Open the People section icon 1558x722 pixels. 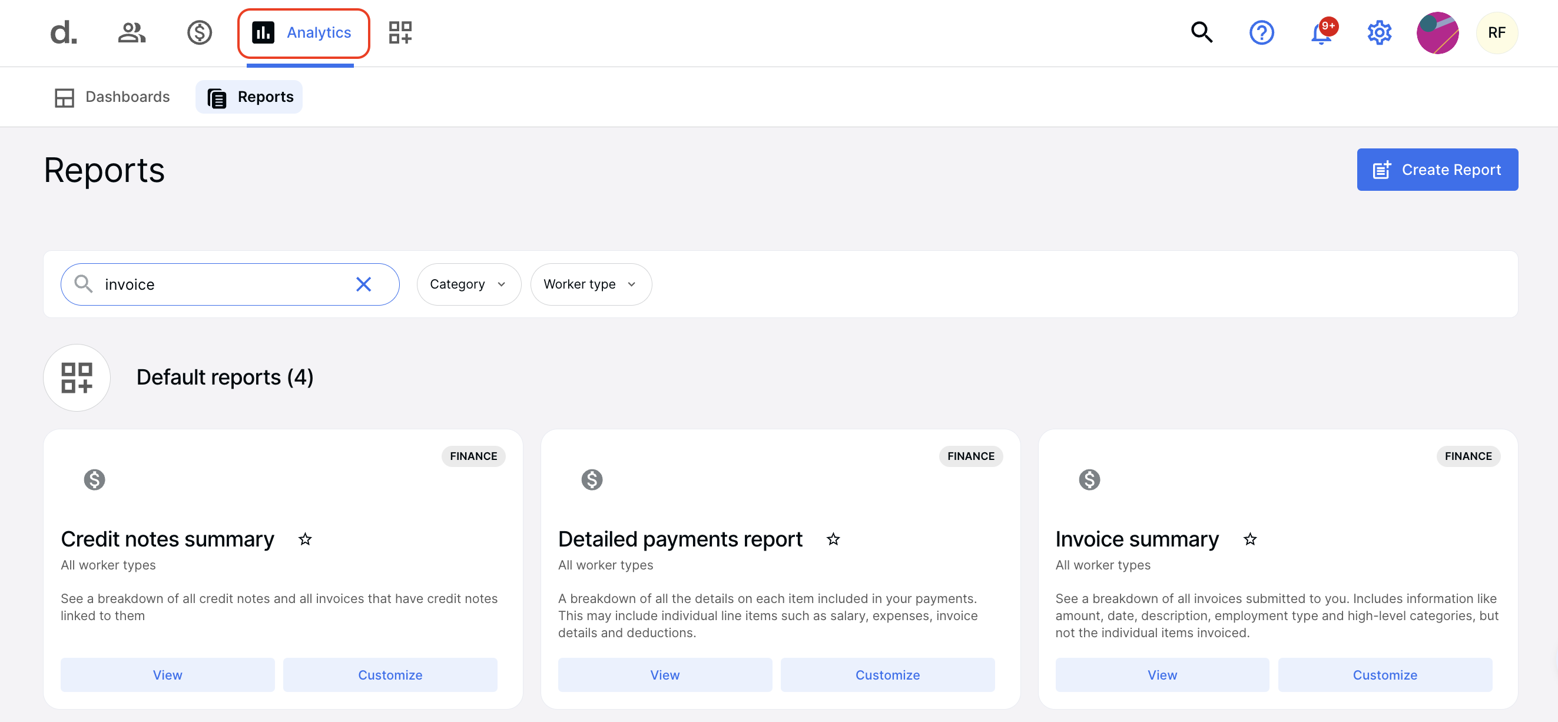tap(132, 32)
